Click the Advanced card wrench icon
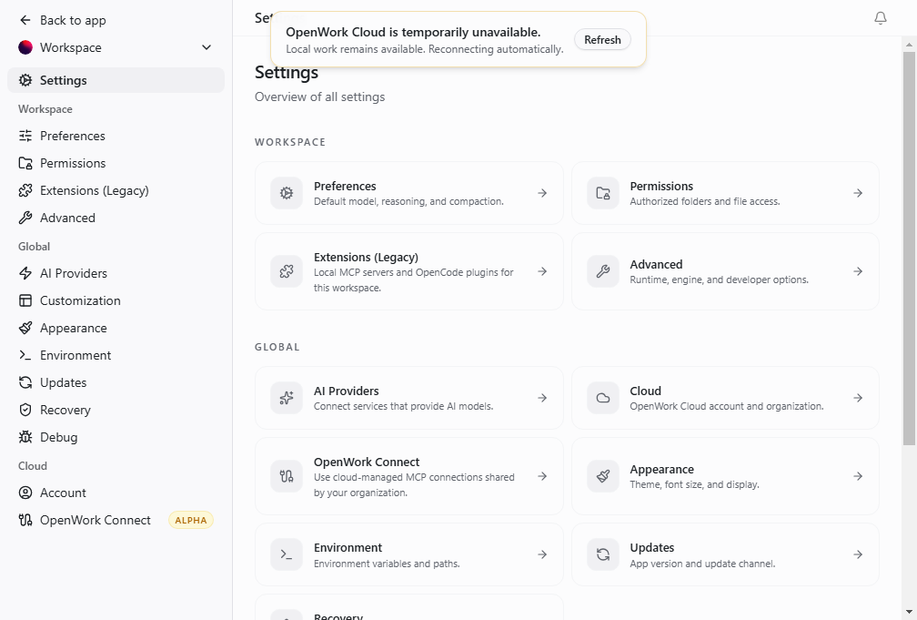 coord(603,271)
